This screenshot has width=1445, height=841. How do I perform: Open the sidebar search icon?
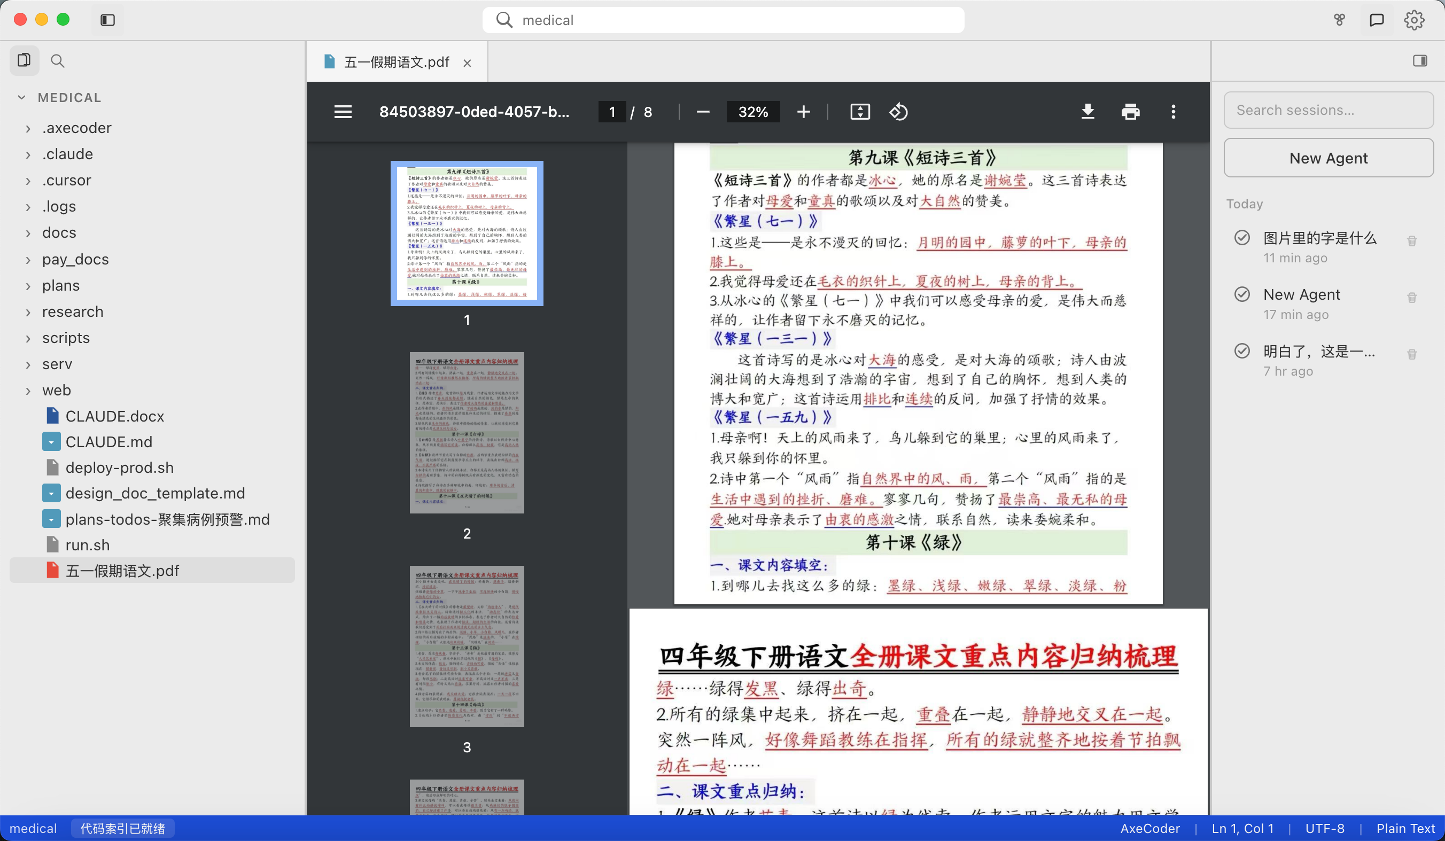click(x=57, y=60)
